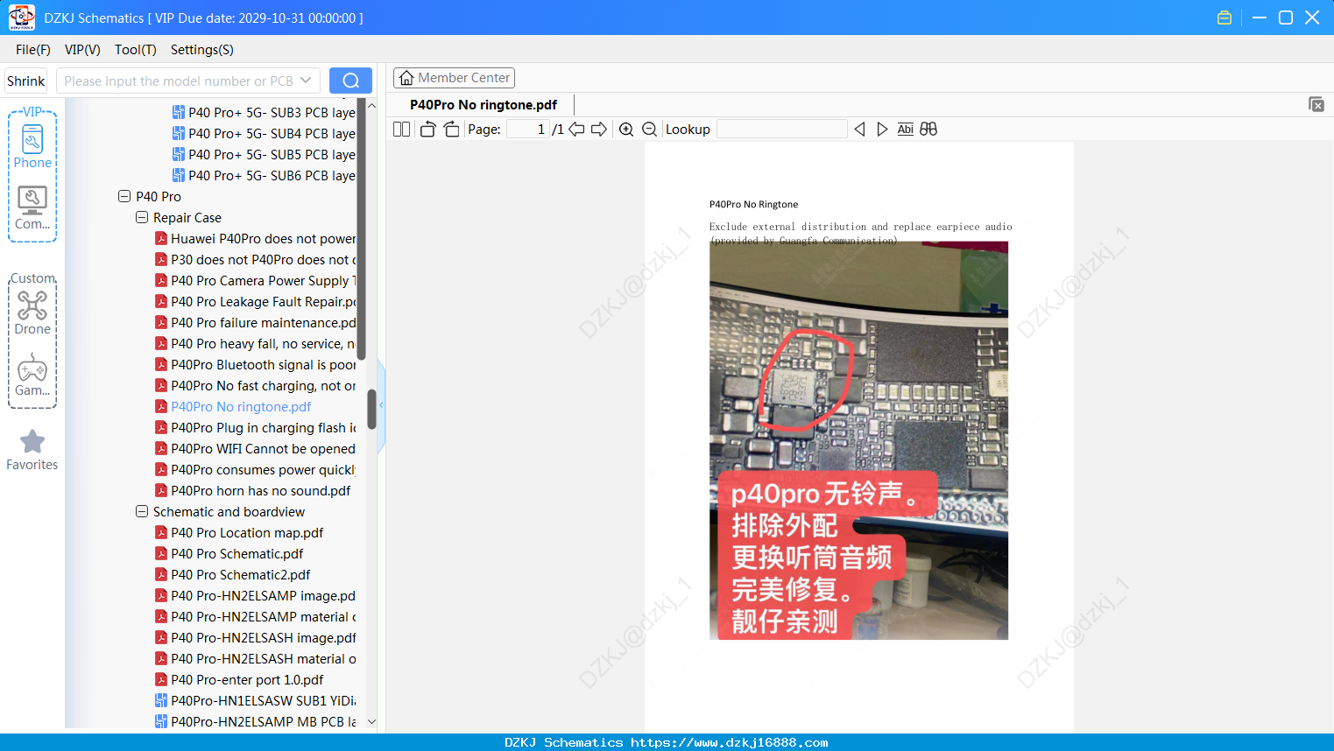Image resolution: width=1334 pixels, height=751 pixels.
Task: Click the Page number field
Action: pos(527,130)
